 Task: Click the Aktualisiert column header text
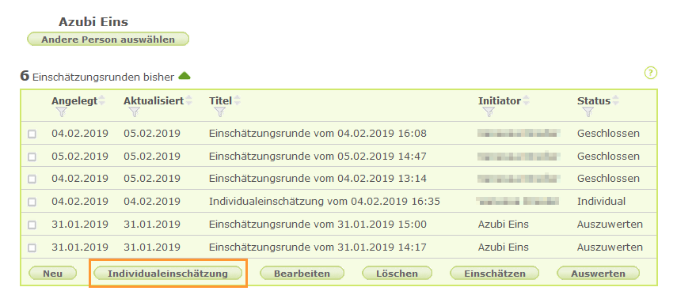[154, 101]
